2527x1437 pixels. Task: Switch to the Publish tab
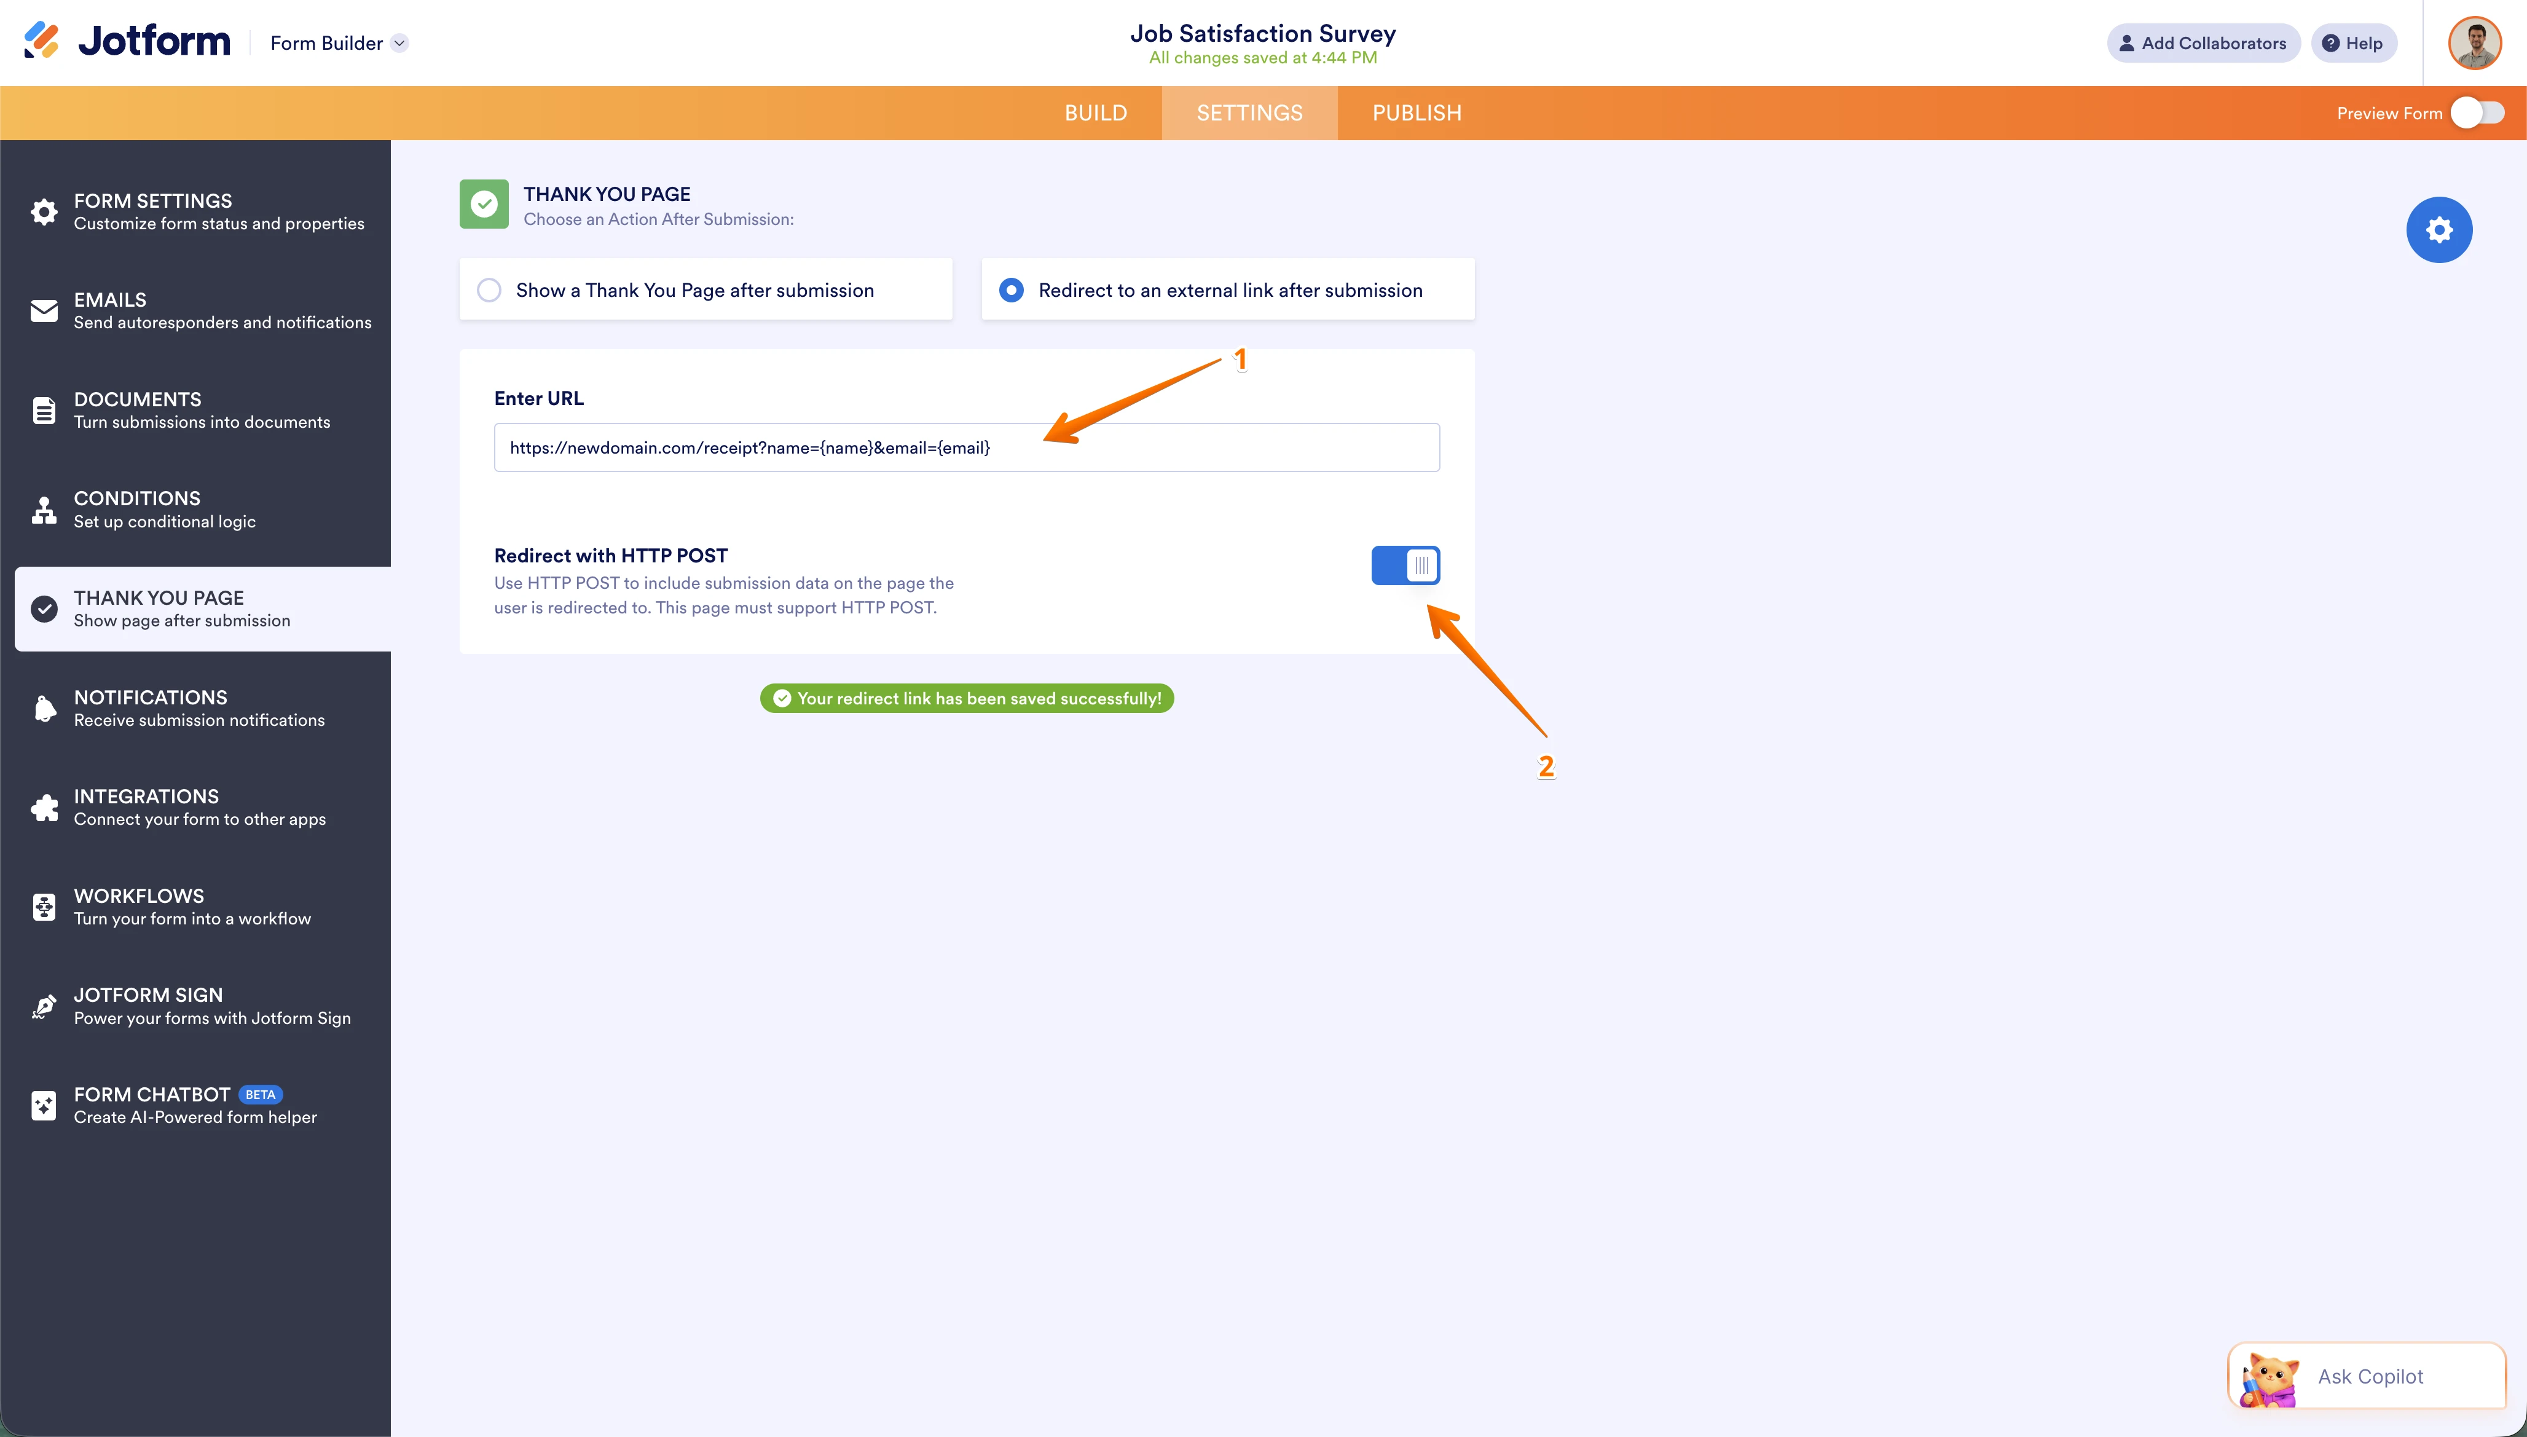[1417, 112]
